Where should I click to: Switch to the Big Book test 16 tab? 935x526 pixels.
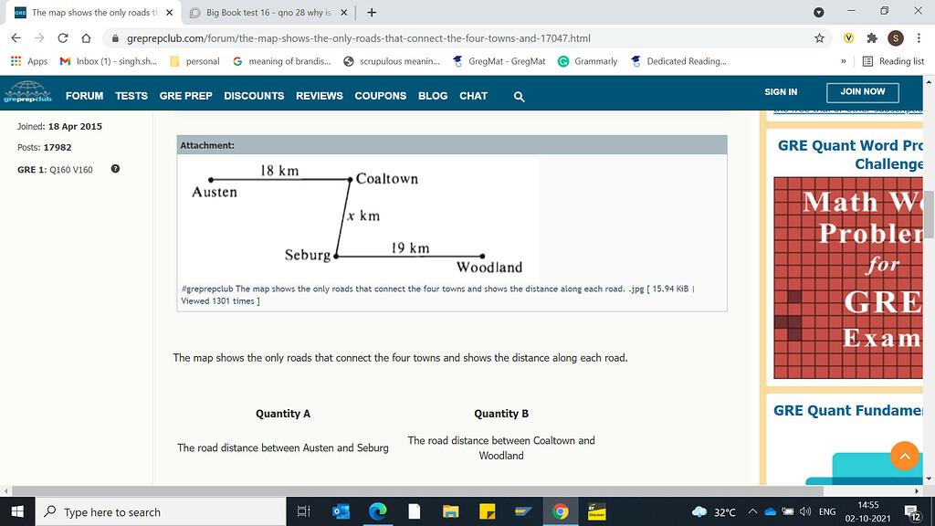[x=268, y=13]
